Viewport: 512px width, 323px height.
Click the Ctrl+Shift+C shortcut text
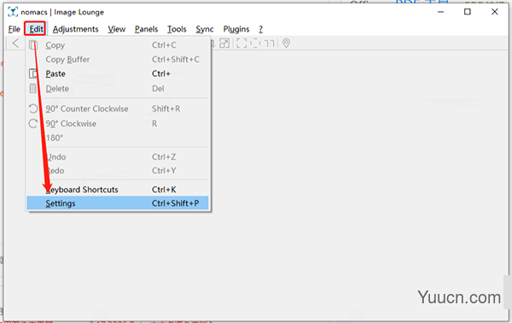[175, 60]
